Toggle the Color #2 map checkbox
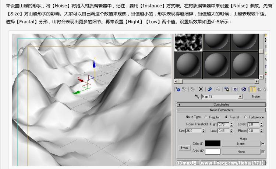The width and height of the screenshot is (276, 169). click(x=263, y=152)
